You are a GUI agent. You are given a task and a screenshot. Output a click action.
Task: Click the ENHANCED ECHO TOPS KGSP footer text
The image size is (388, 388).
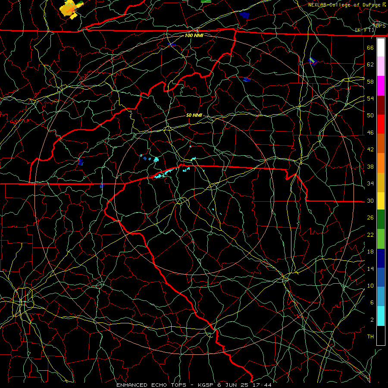coord(194,385)
